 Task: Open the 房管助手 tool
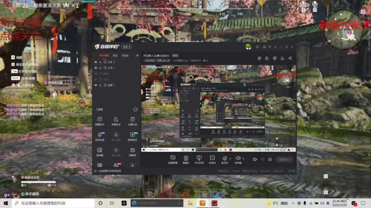pyautogui.click(x=116, y=121)
